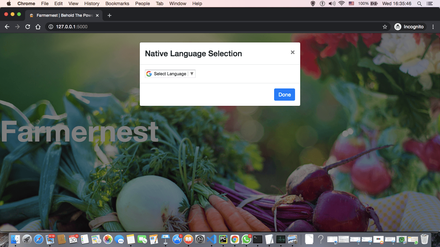Open Visual Studio Code from the Dock
This screenshot has height=247, width=440.
[x=212, y=239]
